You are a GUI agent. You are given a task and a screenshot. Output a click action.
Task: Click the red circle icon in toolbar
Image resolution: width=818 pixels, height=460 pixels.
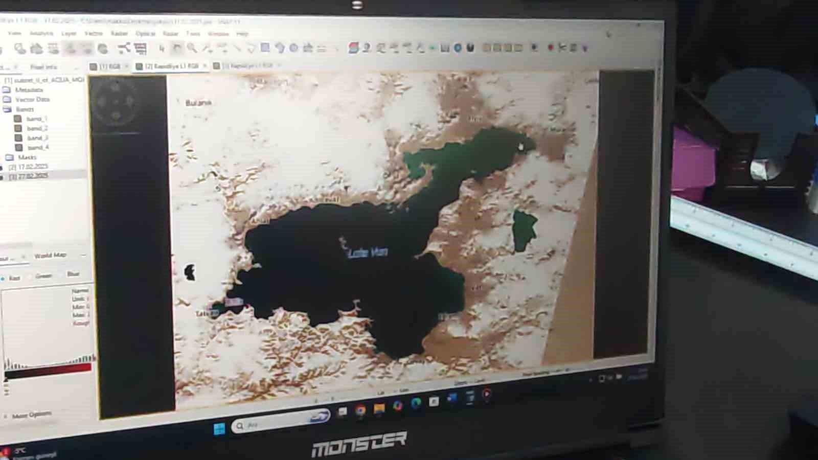[x=551, y=48]
